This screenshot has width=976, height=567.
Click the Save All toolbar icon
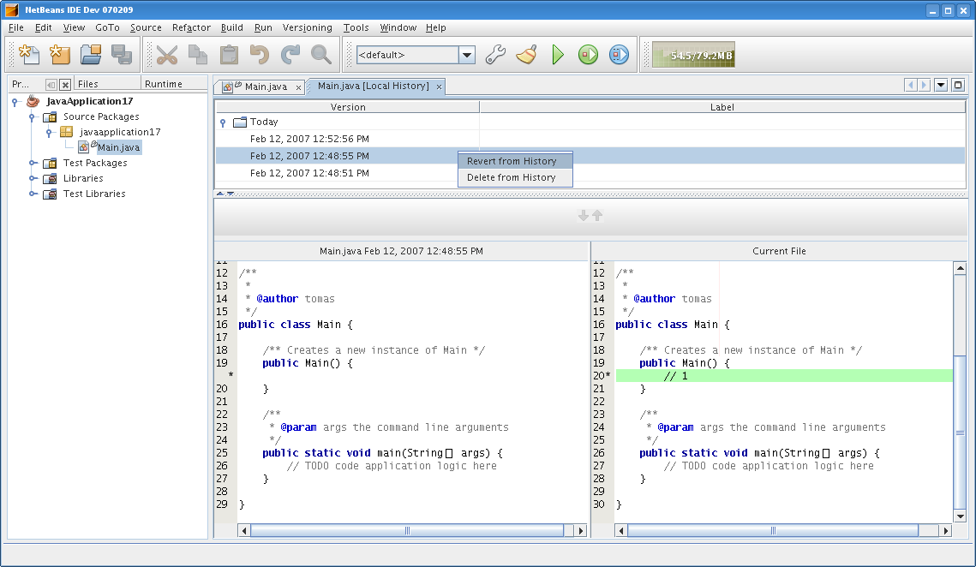pyautogui.click(x=122, y=55)
